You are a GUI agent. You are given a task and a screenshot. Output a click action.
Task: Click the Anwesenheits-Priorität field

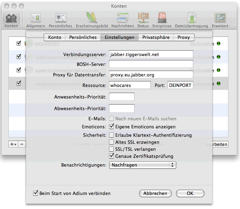122,97
